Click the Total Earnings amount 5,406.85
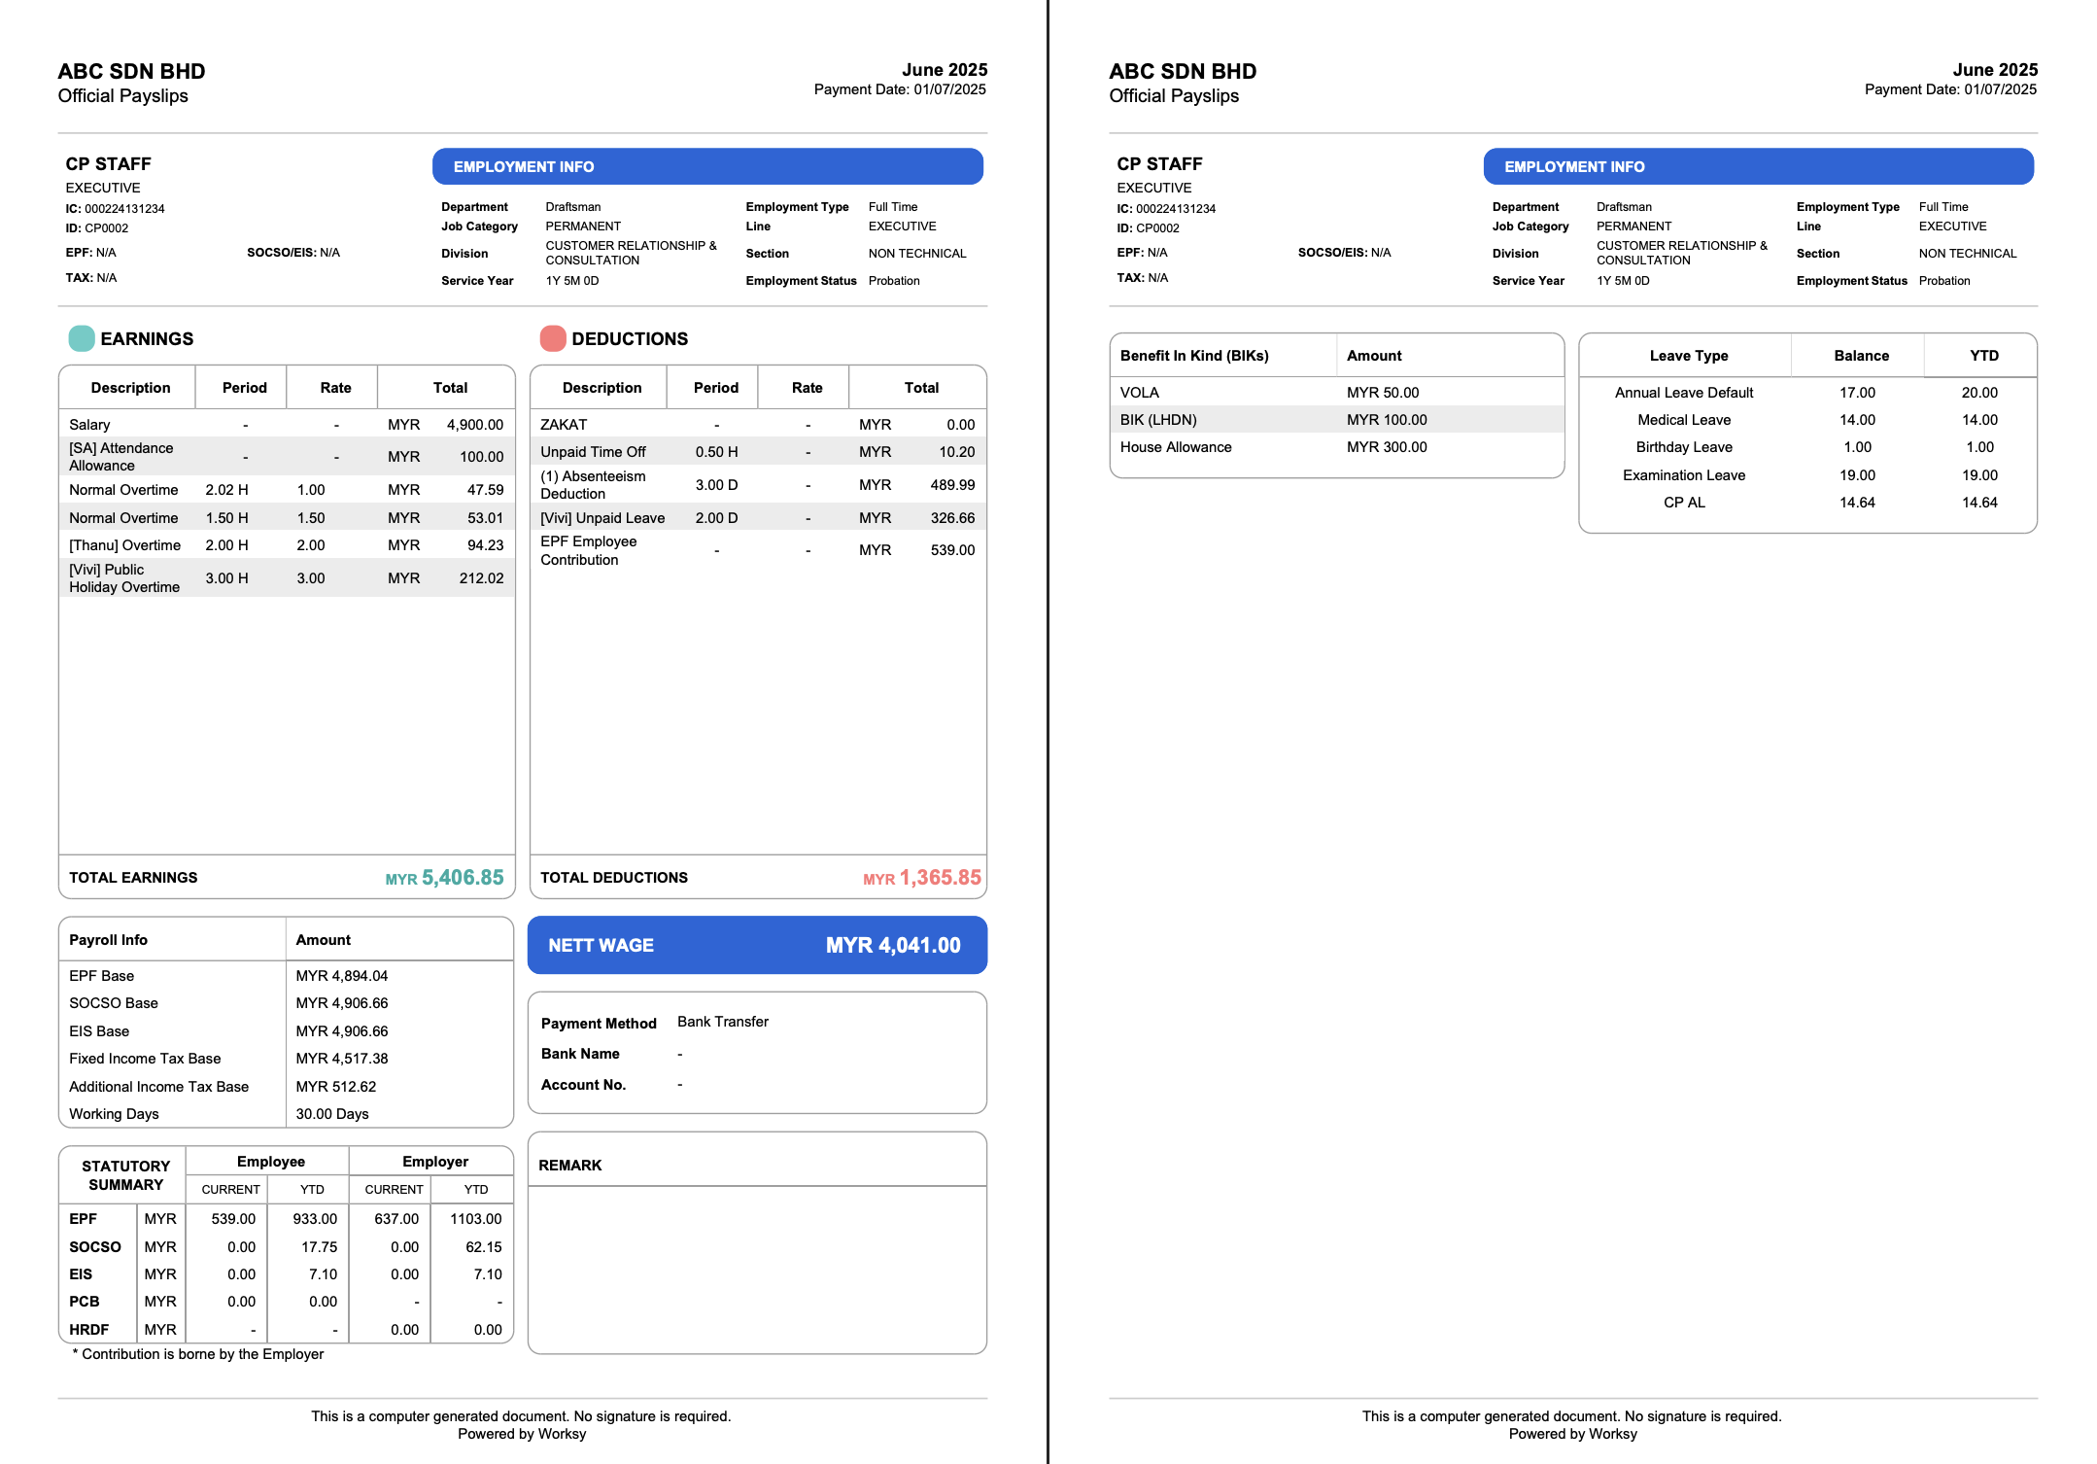 point(462,878)
